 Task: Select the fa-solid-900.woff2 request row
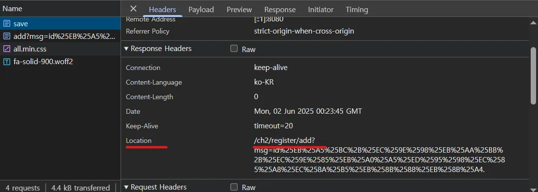(x=60, y=62)
